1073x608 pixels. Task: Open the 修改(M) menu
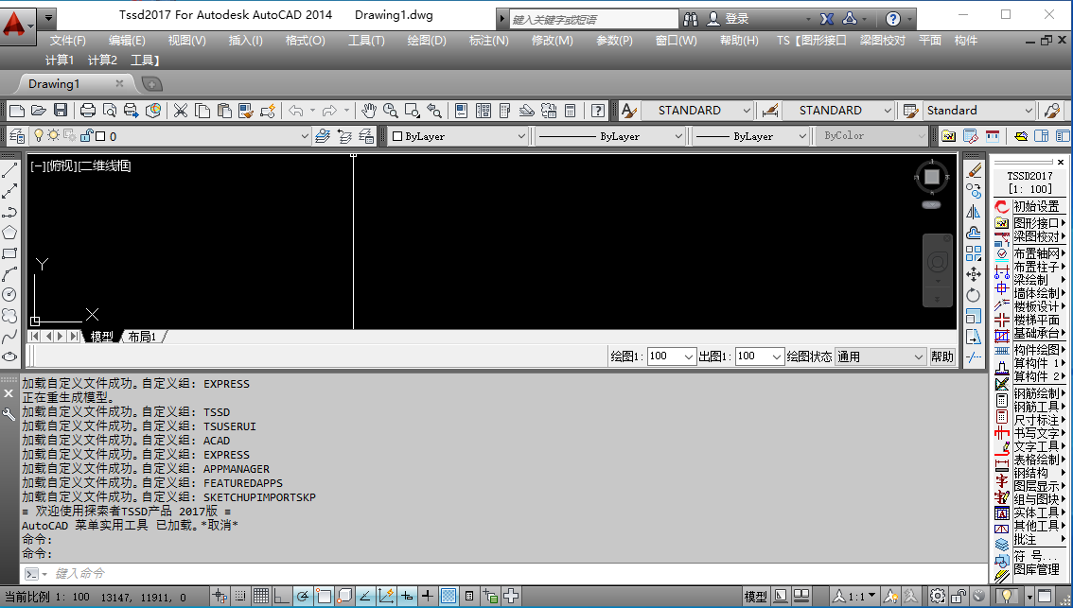coord(553,41)
